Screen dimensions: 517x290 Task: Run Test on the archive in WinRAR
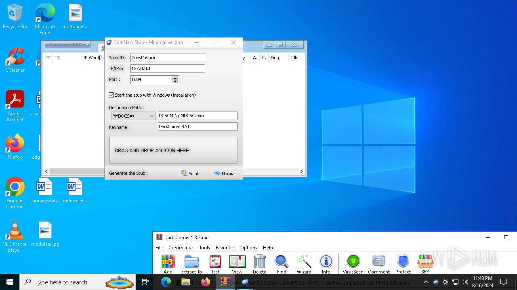215,264
